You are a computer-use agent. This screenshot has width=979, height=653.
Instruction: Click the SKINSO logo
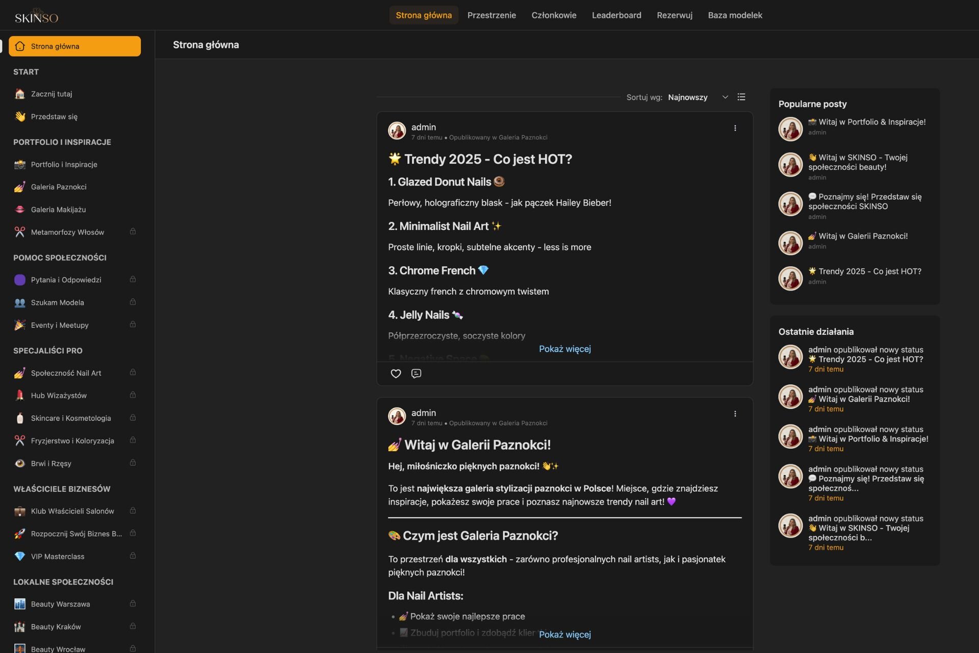(x=36, y=16)
